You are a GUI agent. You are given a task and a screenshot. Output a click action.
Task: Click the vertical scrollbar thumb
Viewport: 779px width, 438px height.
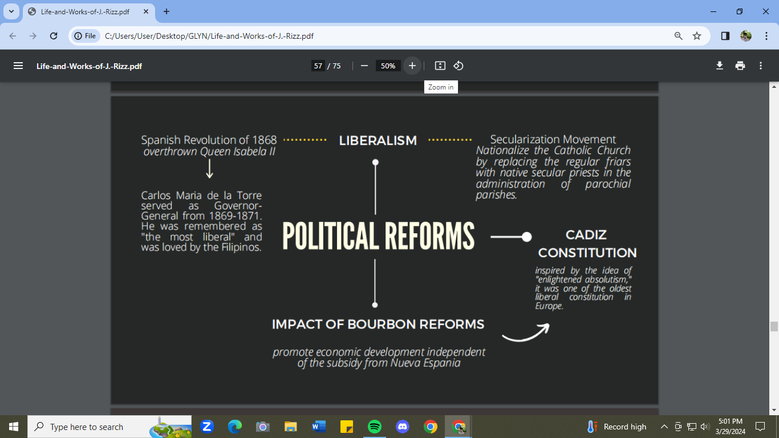coord(774,326)
